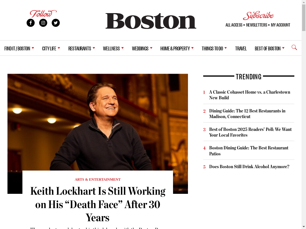Expand the Weddings dropdown arrow
The width and height of the screenshot is (306, 229).
pos(151,48)
